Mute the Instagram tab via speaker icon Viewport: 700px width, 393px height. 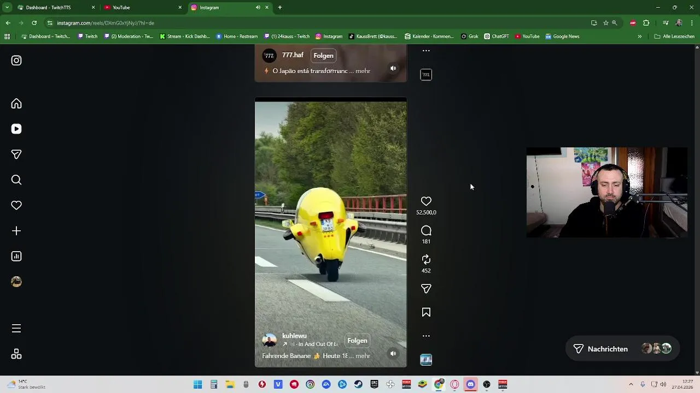click(x=258, y=8)
